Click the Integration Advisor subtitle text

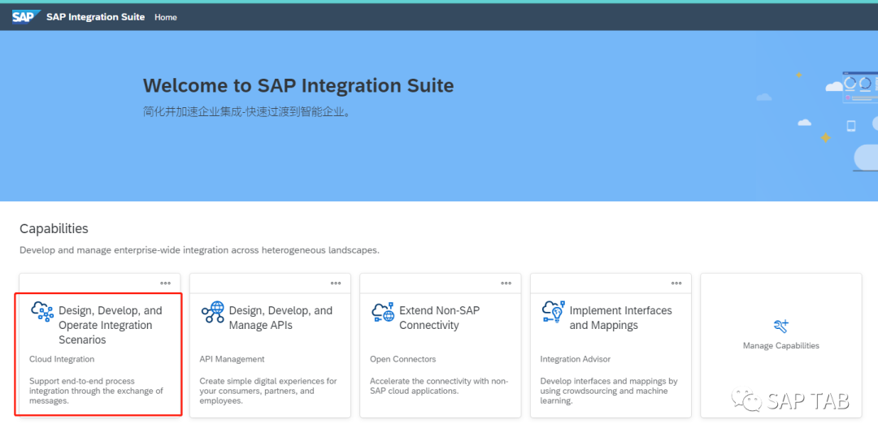(x=575, y=359)
